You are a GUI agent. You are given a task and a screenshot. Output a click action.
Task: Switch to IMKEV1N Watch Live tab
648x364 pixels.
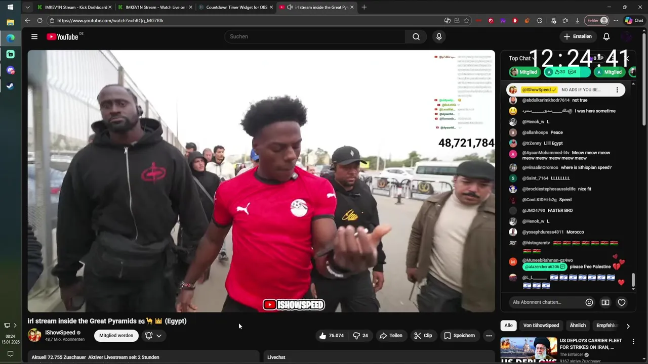[155, 7]
